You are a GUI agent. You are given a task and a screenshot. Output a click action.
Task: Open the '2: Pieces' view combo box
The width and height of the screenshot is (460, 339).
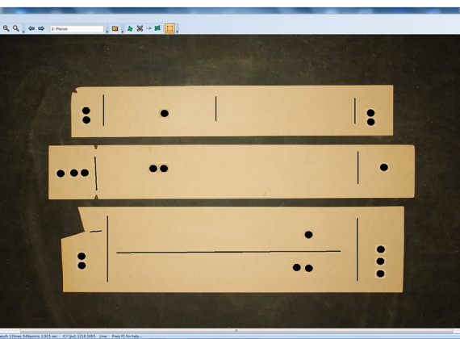click(77, 29)
